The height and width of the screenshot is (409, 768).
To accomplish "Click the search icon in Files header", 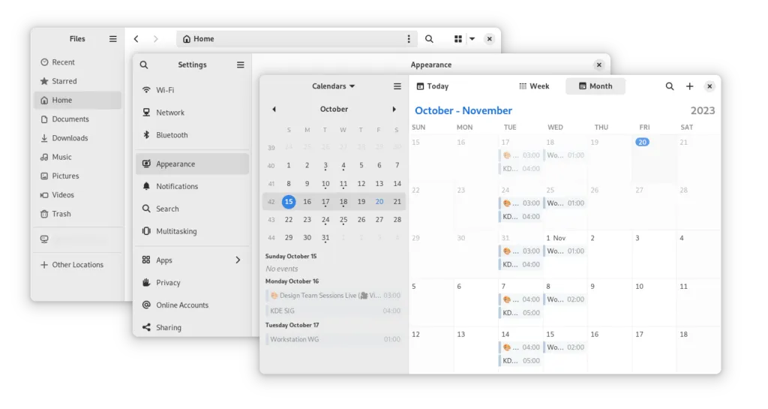I will click(429, 39).
